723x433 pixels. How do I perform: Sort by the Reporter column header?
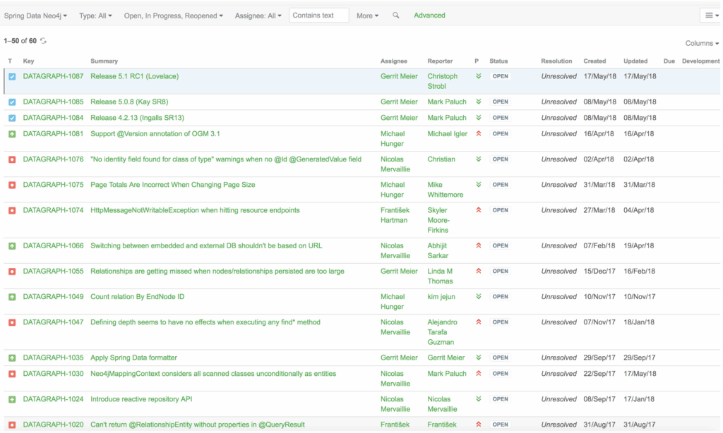point(440,61)
